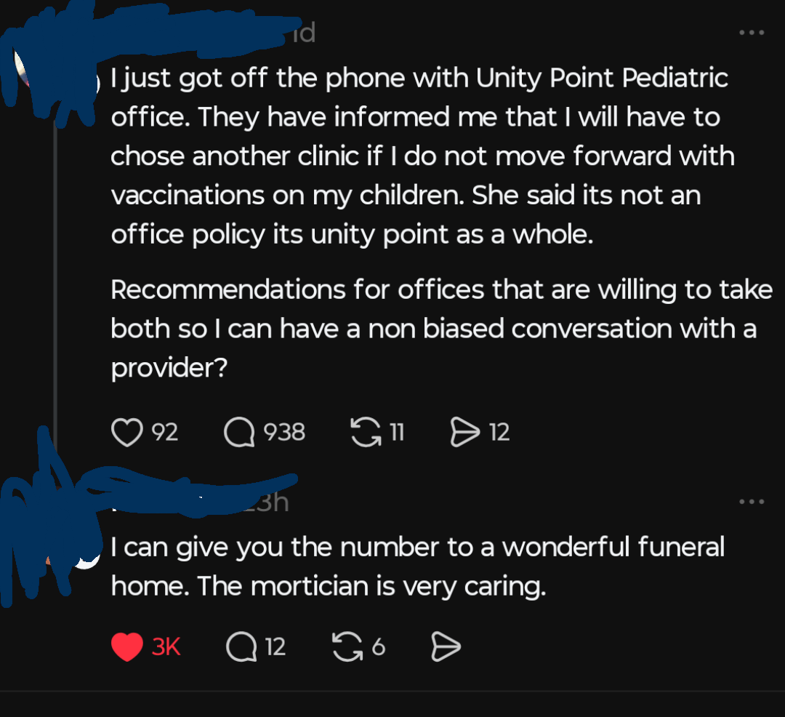Open more options for the first post
Screen dimensions: 785x717
click(751, 33)
